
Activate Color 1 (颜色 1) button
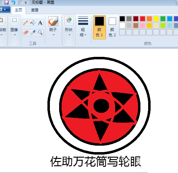99,27
